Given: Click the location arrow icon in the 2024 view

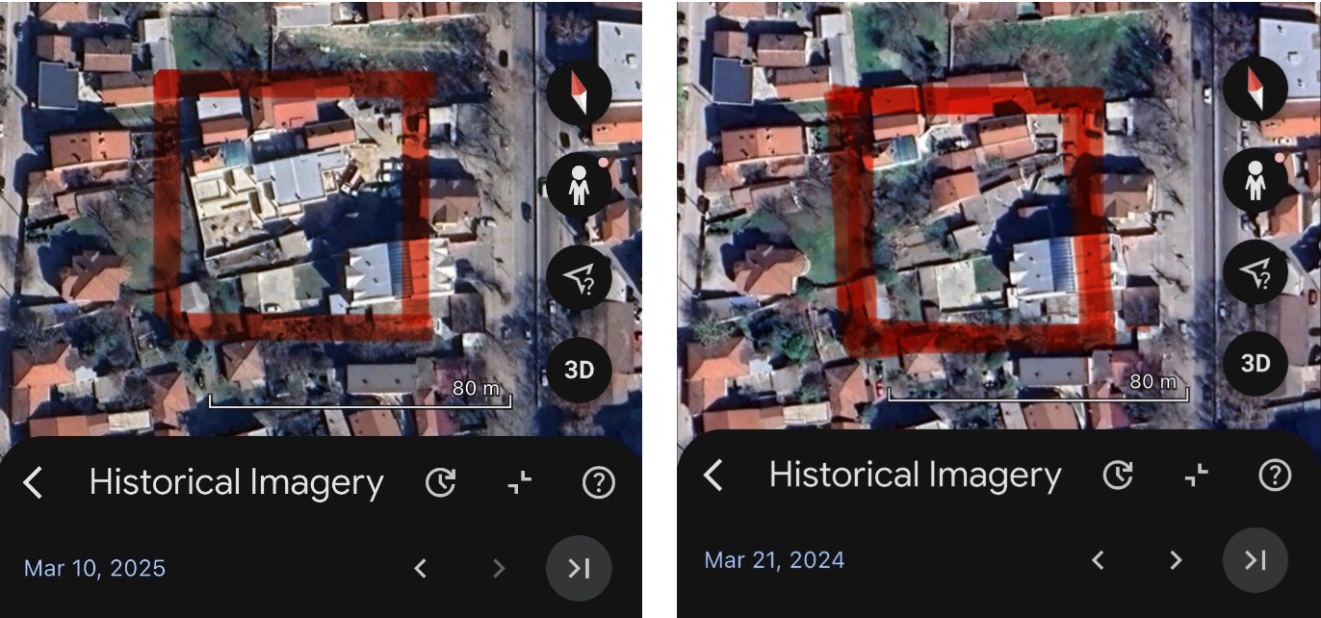Looking at the screenshot, I should pos(1256,272).
